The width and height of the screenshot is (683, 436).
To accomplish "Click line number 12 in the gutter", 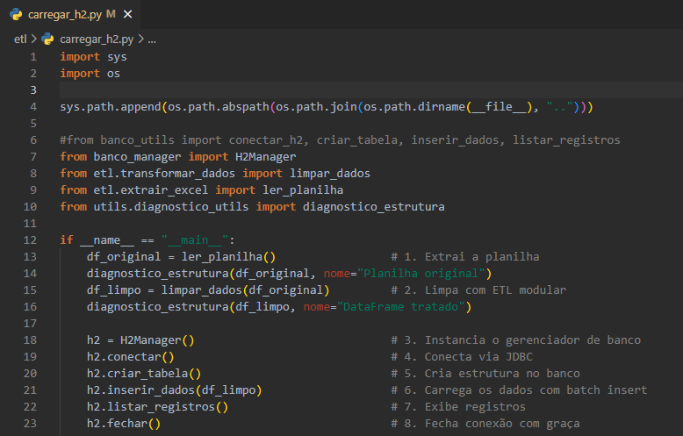I will coord(30,240).
